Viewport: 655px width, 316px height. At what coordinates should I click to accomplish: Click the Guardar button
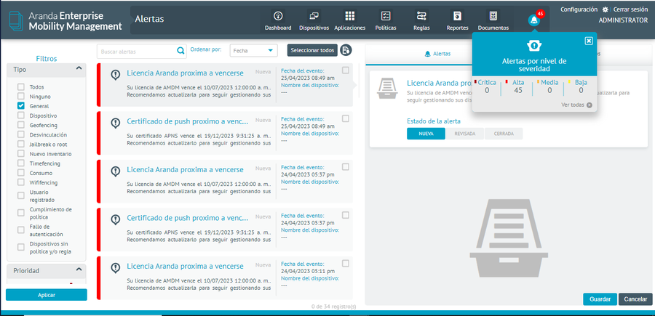tap(600, 299)
